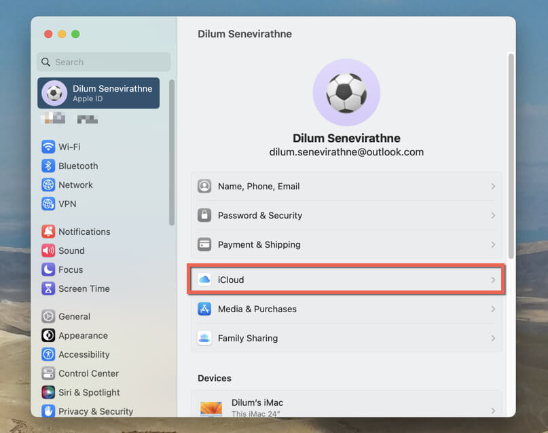
Task: Switch to Network settings label
Action: click(x=75, y=185)
